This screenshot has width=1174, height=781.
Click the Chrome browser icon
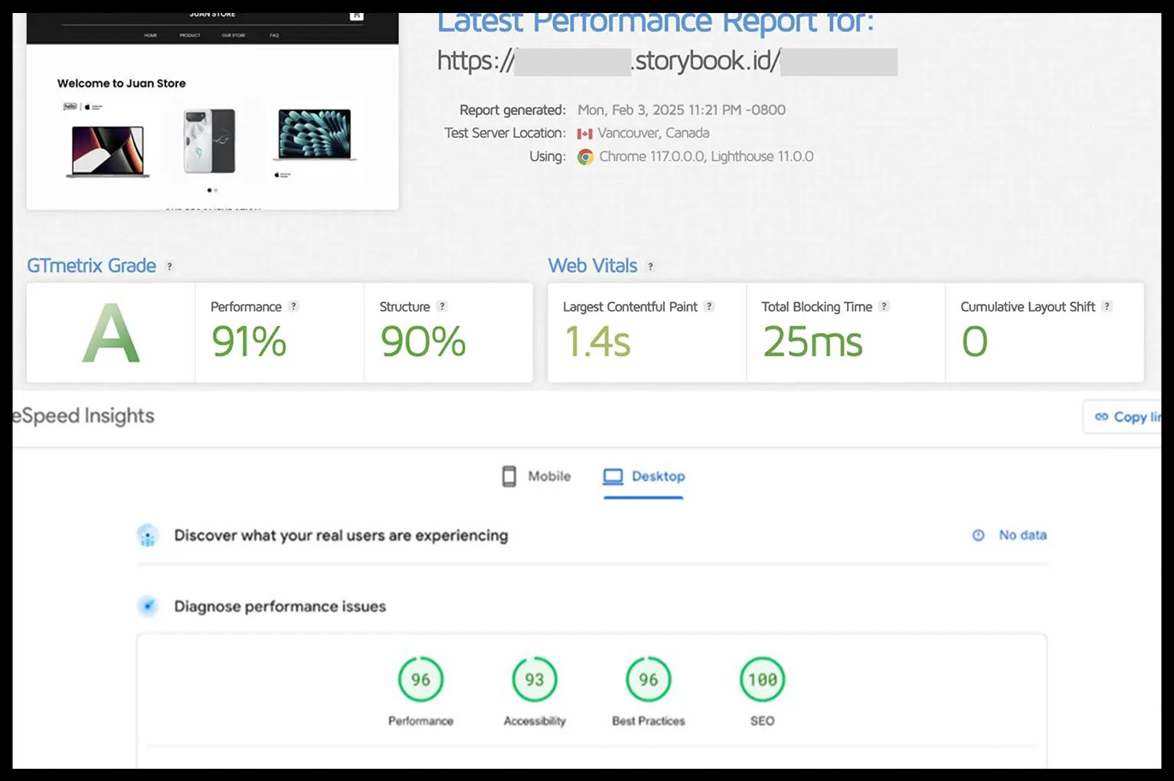[x=585, y=157]
